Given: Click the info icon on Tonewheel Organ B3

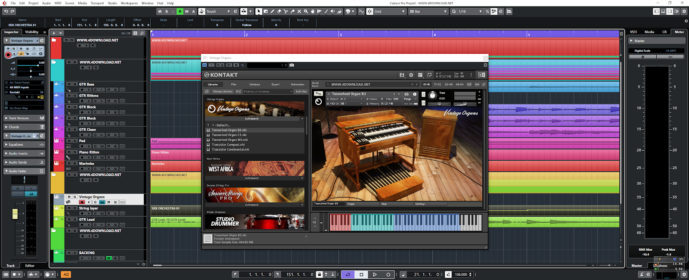Looking at the screenshot, I should coord(415,94).
